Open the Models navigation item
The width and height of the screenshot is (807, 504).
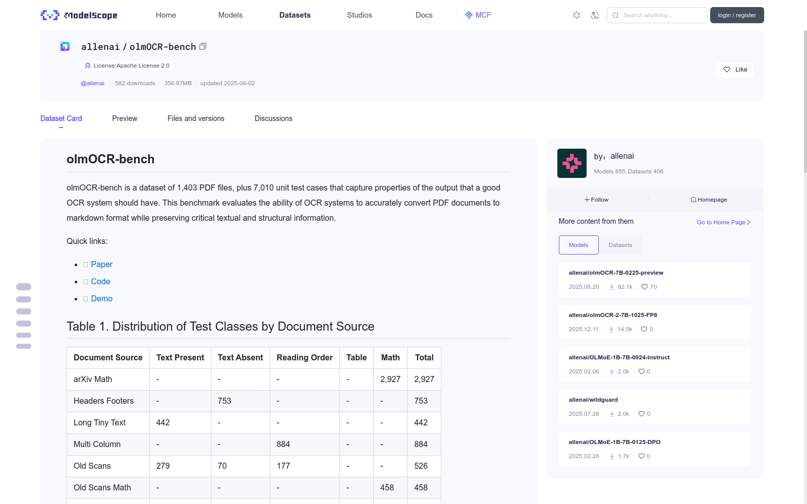click(x=230, y=15)
